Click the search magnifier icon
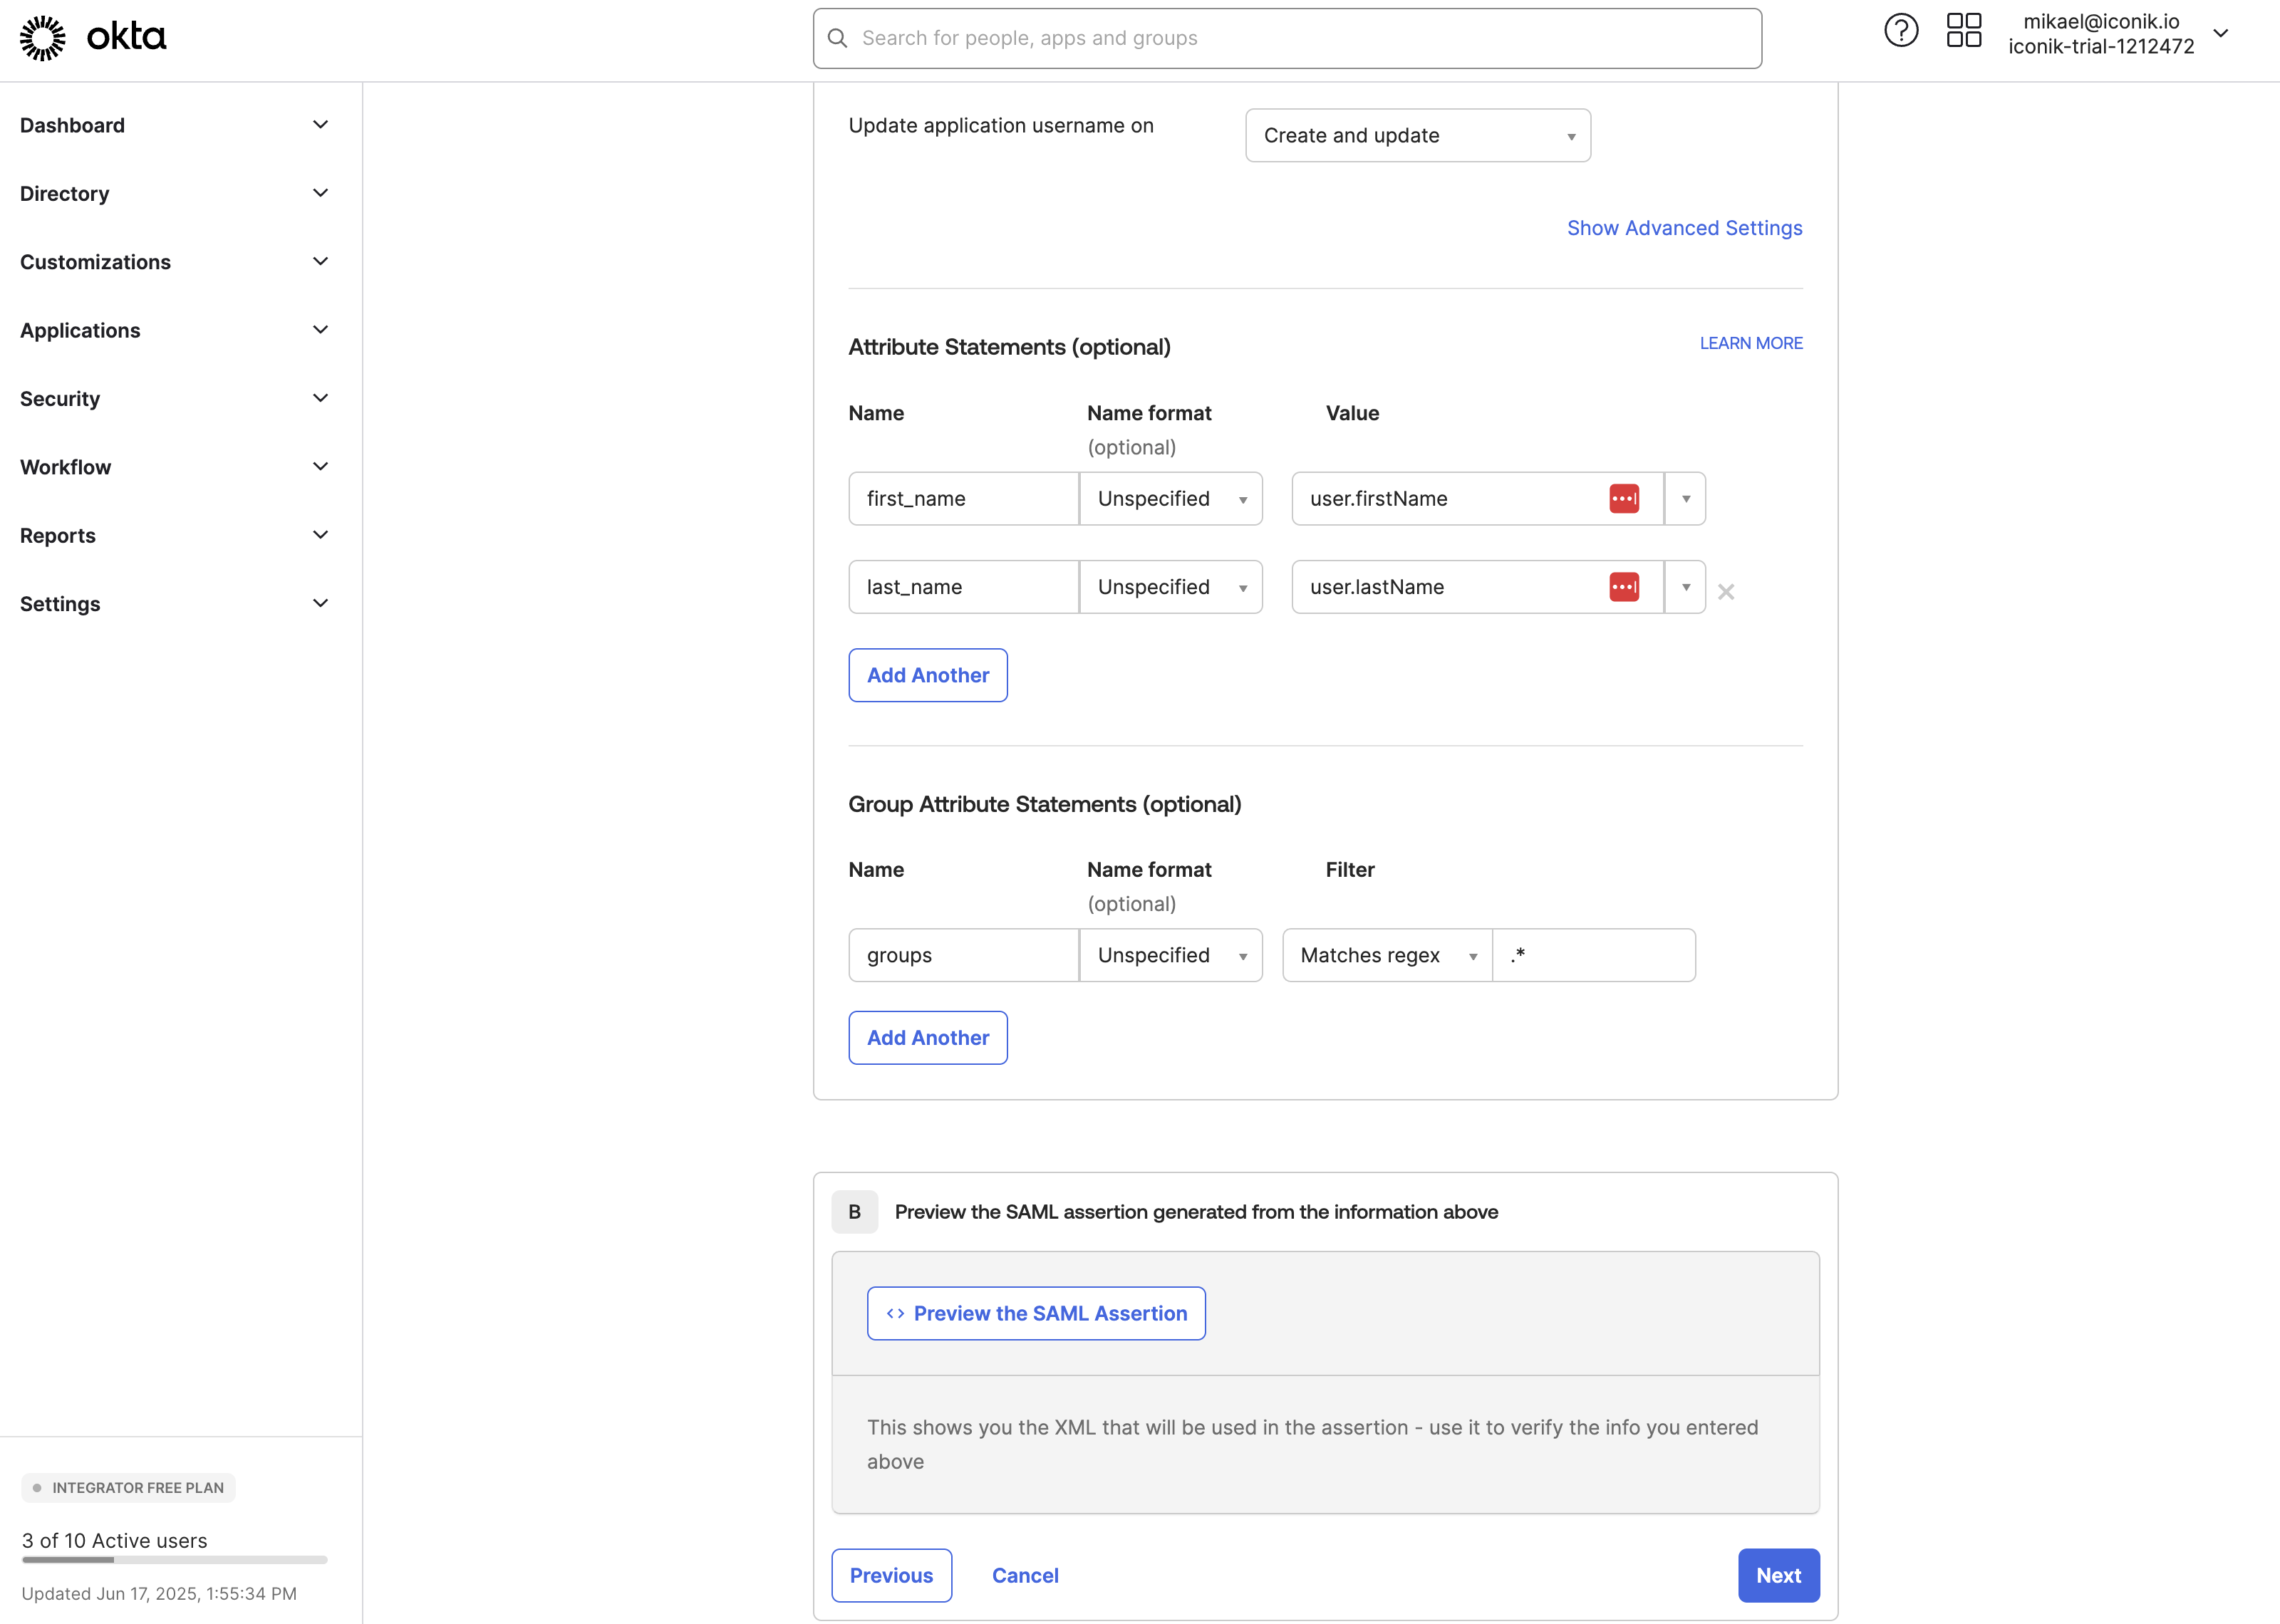2280x1624 pixels. point(838,38)
